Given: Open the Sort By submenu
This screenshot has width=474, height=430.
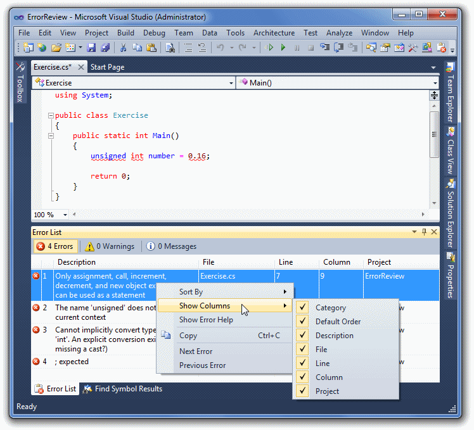Looking at the screenshot, I should (224, 291).
